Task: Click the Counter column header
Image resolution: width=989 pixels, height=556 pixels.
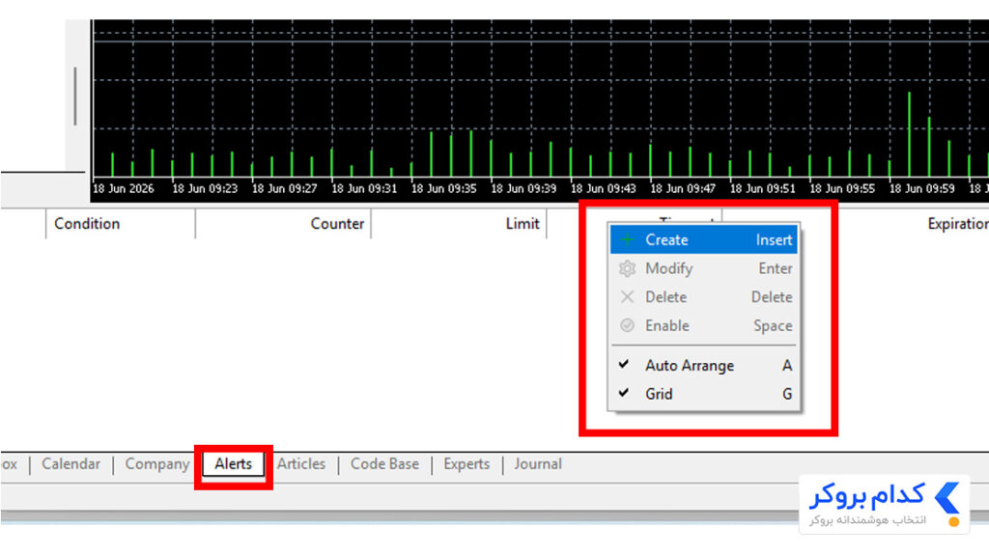Action: pos(283,224)
